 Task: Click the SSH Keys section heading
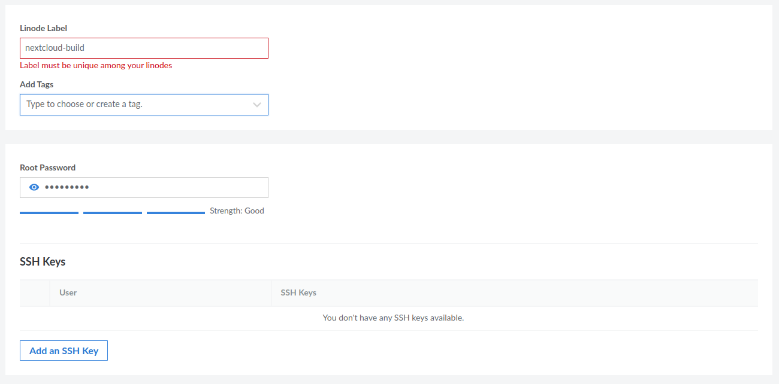click(x=43, y=261)
